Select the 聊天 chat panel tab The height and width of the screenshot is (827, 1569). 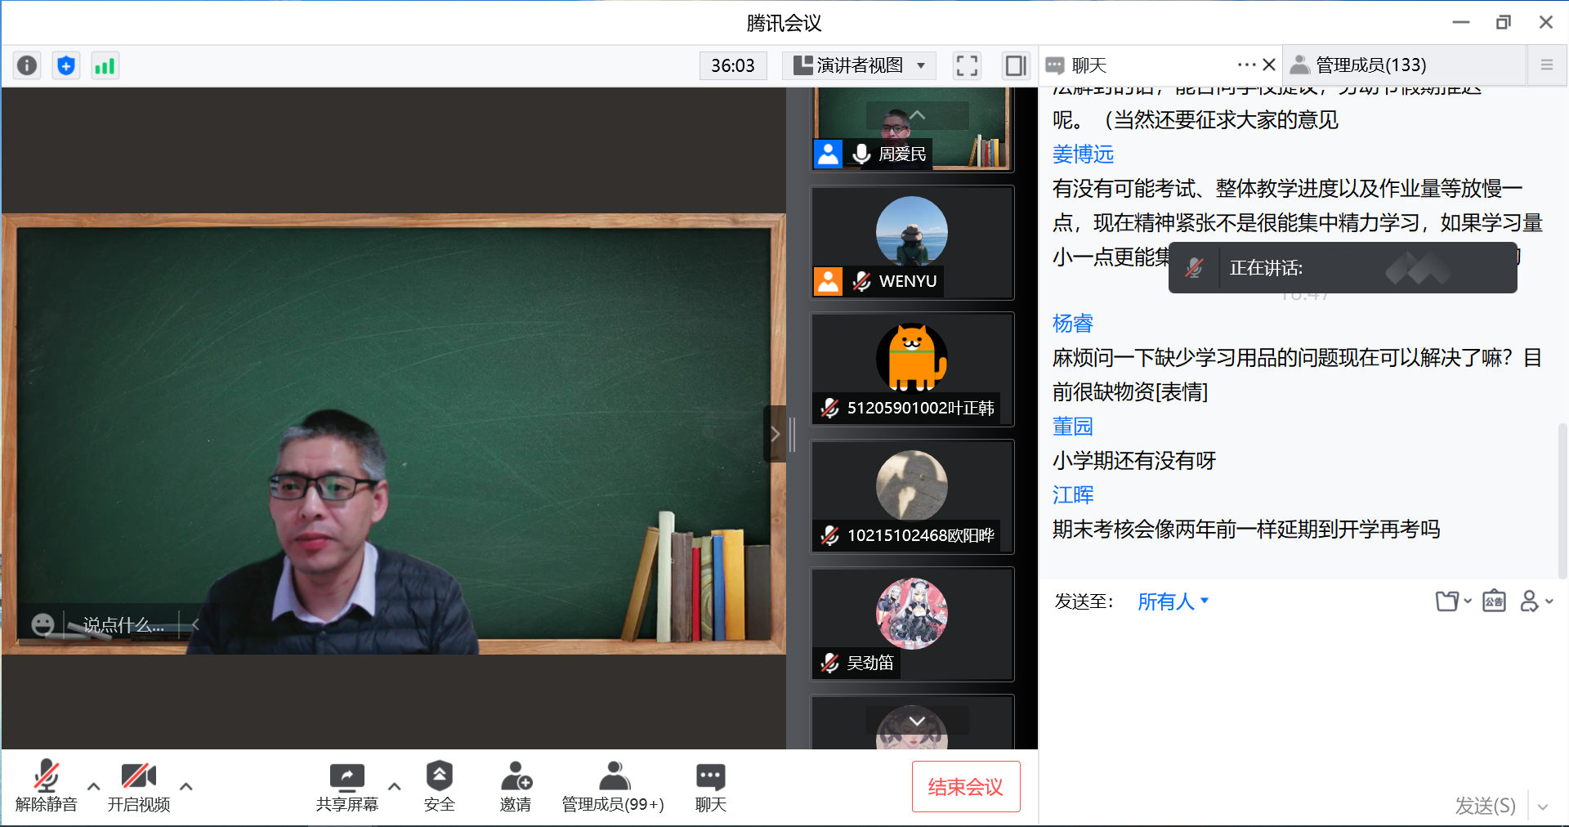pyautogui.click(x=1088, y=65)
